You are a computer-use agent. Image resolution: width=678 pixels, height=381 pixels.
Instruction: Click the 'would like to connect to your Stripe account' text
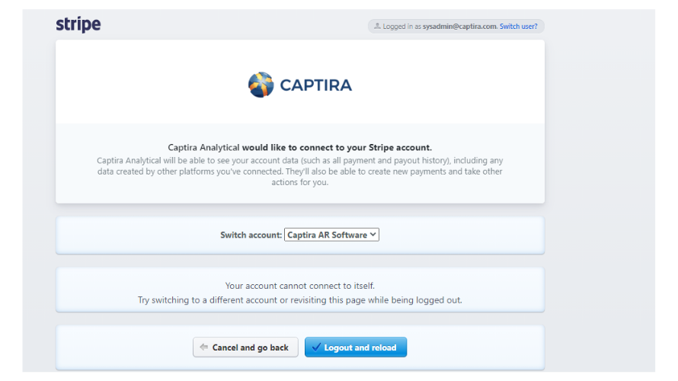[337, 147]
